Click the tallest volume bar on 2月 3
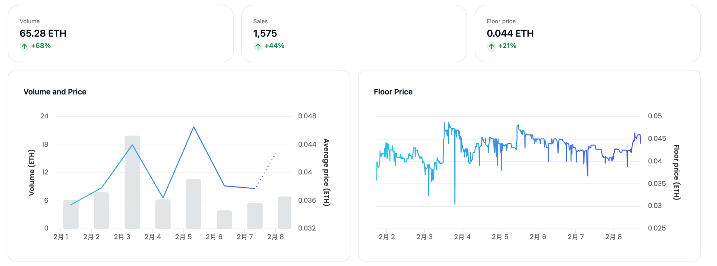The width and height of the screenshot is (717, 266). coord(132,182)
